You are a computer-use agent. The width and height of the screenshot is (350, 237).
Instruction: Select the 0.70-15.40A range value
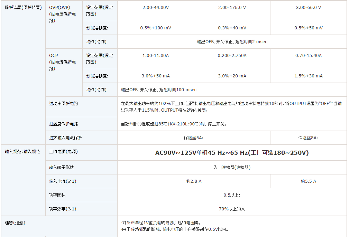click(308, 55)
